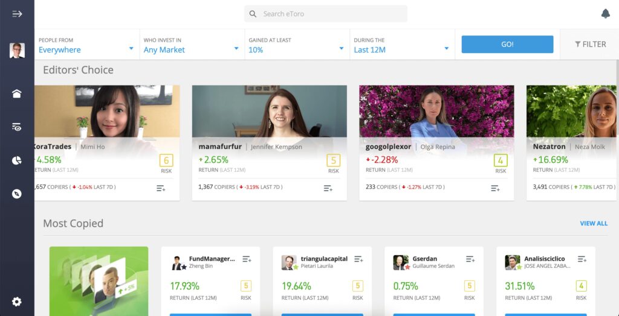The height and width of the screenshot is (316, 619).
Task: Open the FILTER button
Action: click(x=590, y=45)
